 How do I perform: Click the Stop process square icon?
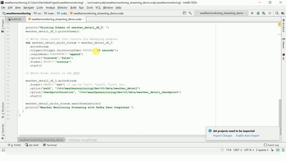269,13
